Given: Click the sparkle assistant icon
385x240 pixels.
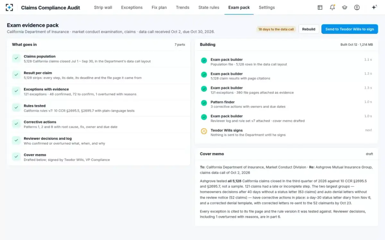Looking at the screenshot, I should pos(374,7).
